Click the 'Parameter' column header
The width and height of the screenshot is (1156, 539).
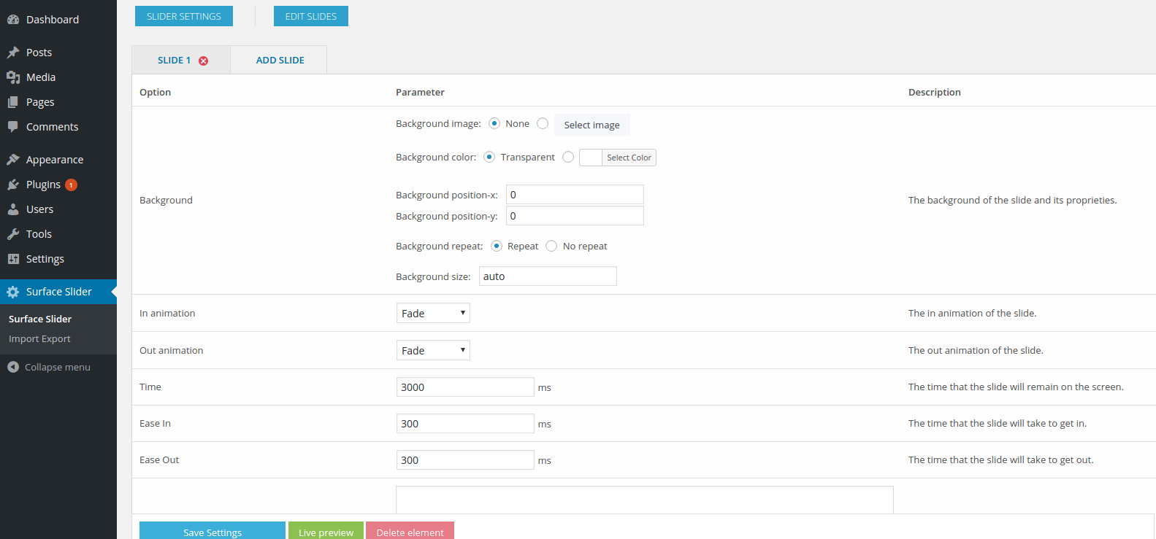pyautogui.click(x=420, y=92)
